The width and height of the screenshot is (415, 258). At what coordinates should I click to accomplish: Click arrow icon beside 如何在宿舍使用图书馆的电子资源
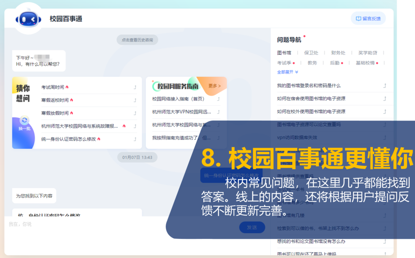pyautogui.click(x=385, y=98)
